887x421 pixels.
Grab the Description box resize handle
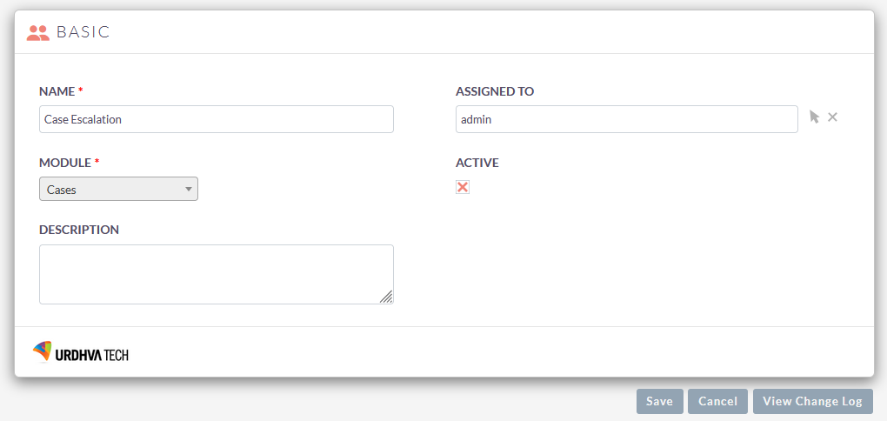pos(386,297)
